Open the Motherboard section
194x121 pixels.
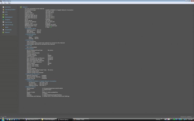pos(9,17)
